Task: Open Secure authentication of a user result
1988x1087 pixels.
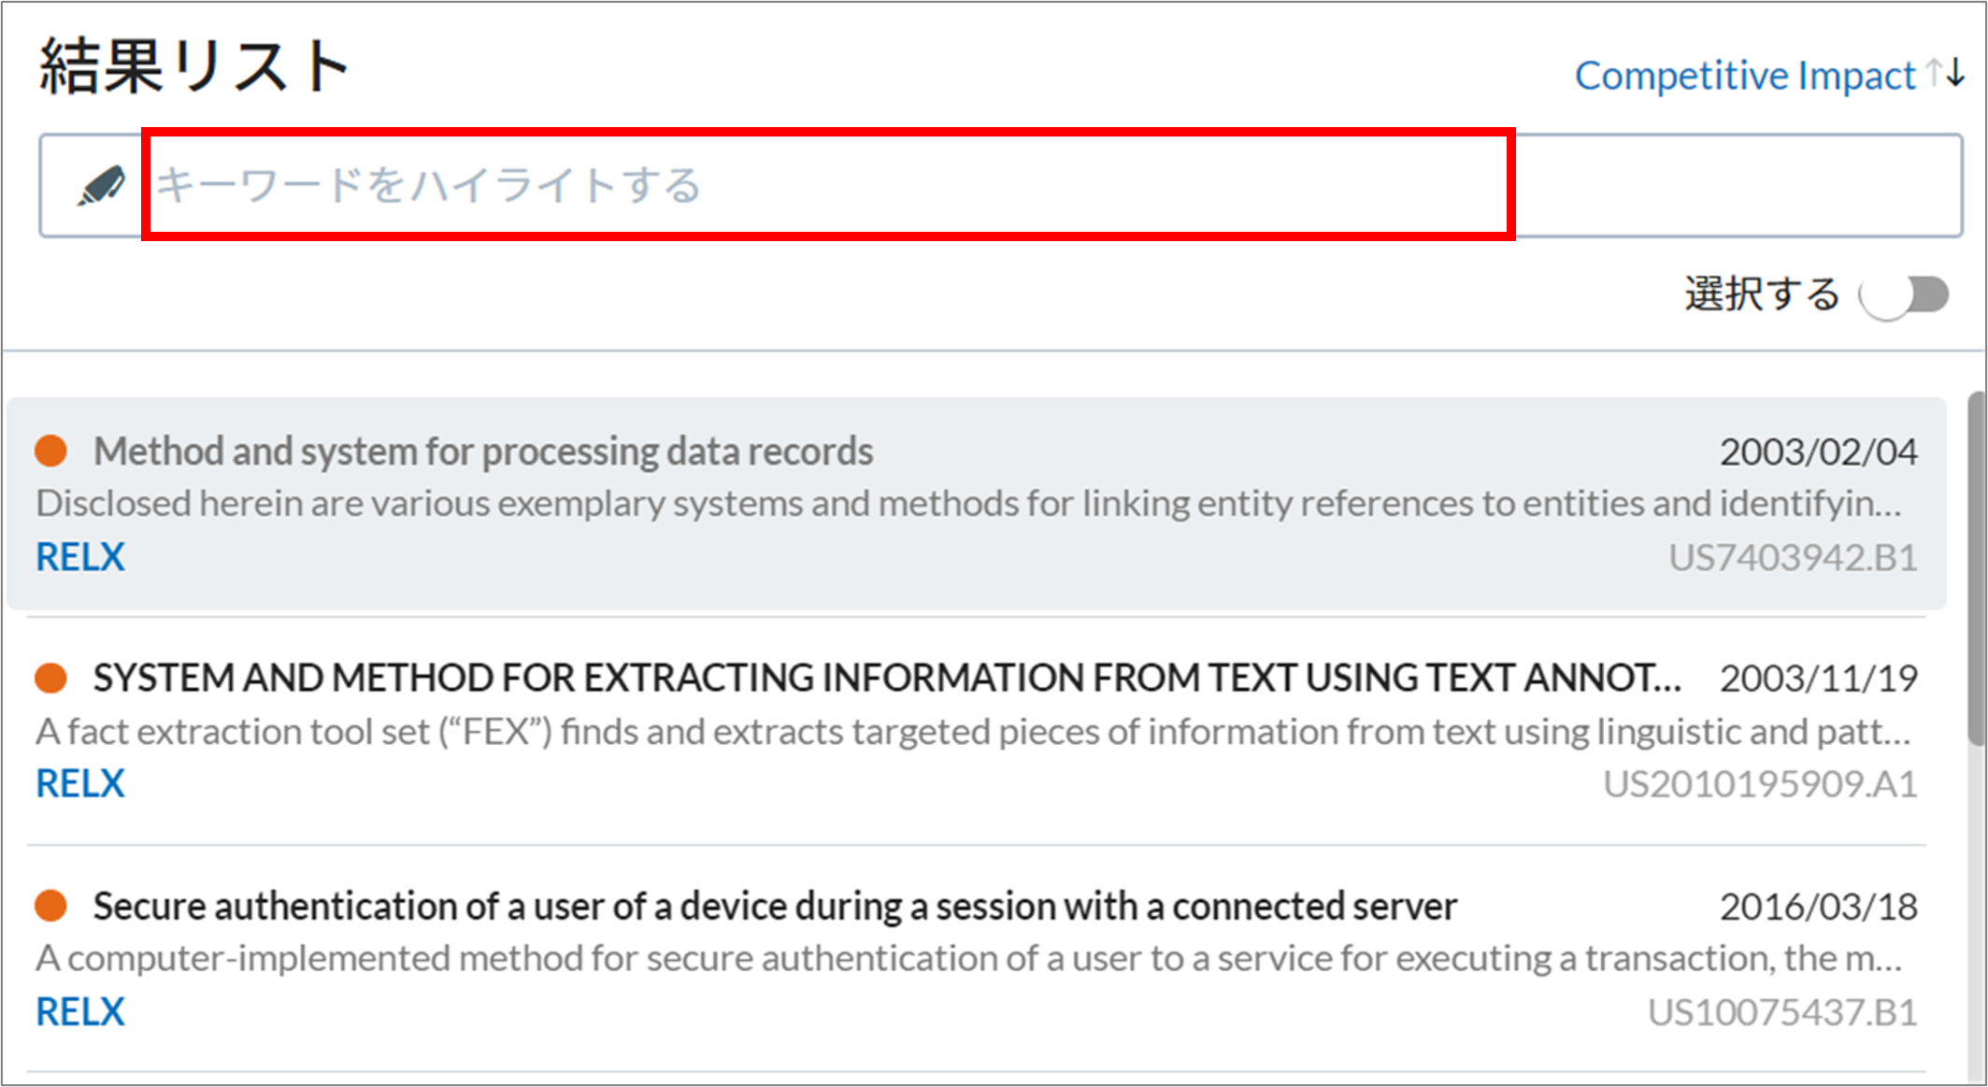Action: 775,906
